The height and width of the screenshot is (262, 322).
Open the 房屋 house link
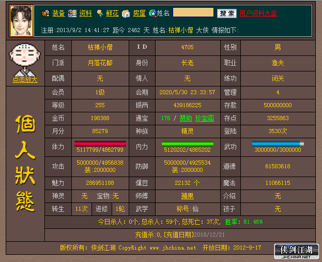point(139,13)
